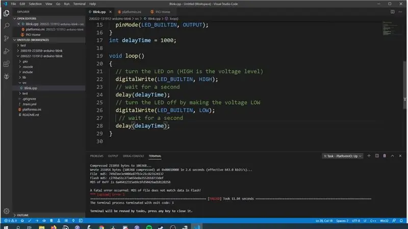Show problems via the errors and warnings counter
Viewport: 408px width, 229px height.
pos(10,221)
